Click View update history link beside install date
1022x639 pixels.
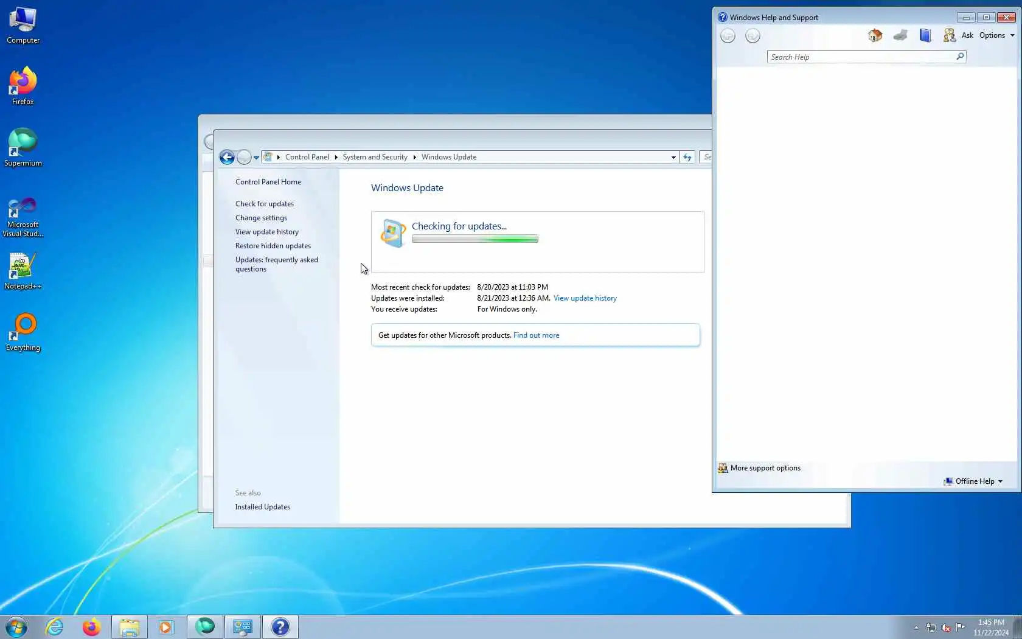585,298
